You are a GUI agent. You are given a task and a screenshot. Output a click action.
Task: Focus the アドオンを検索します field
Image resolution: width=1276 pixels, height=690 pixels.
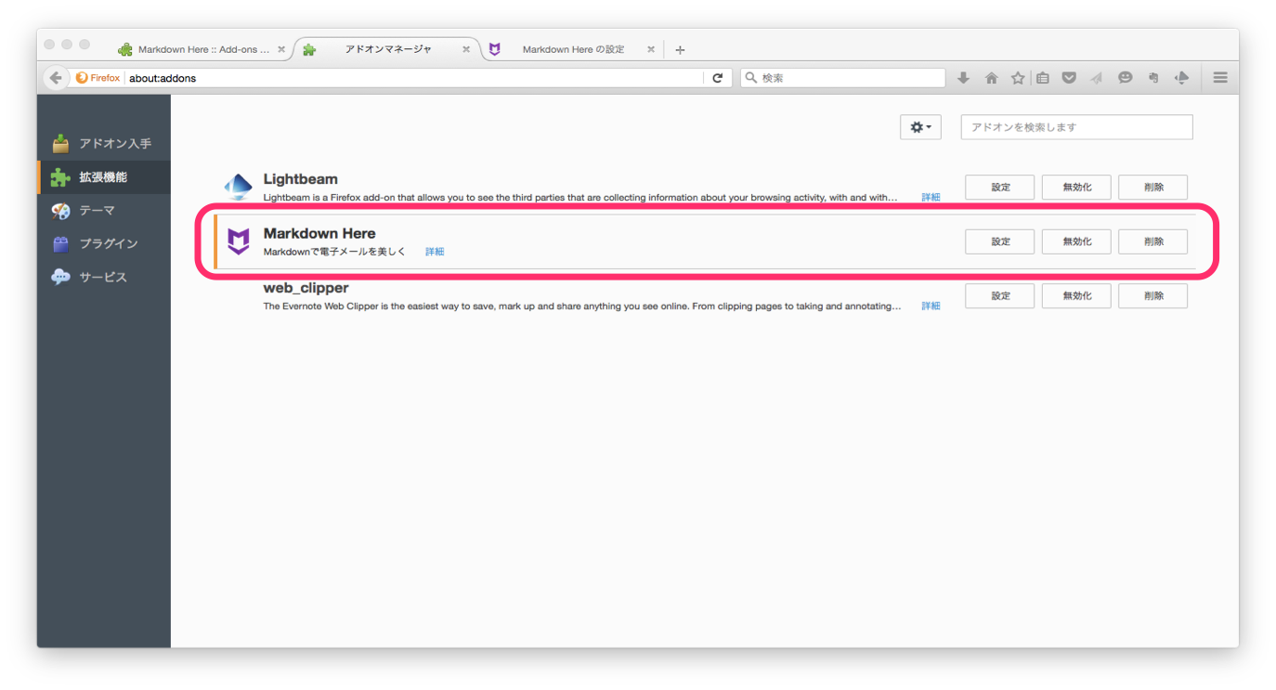1076,127
